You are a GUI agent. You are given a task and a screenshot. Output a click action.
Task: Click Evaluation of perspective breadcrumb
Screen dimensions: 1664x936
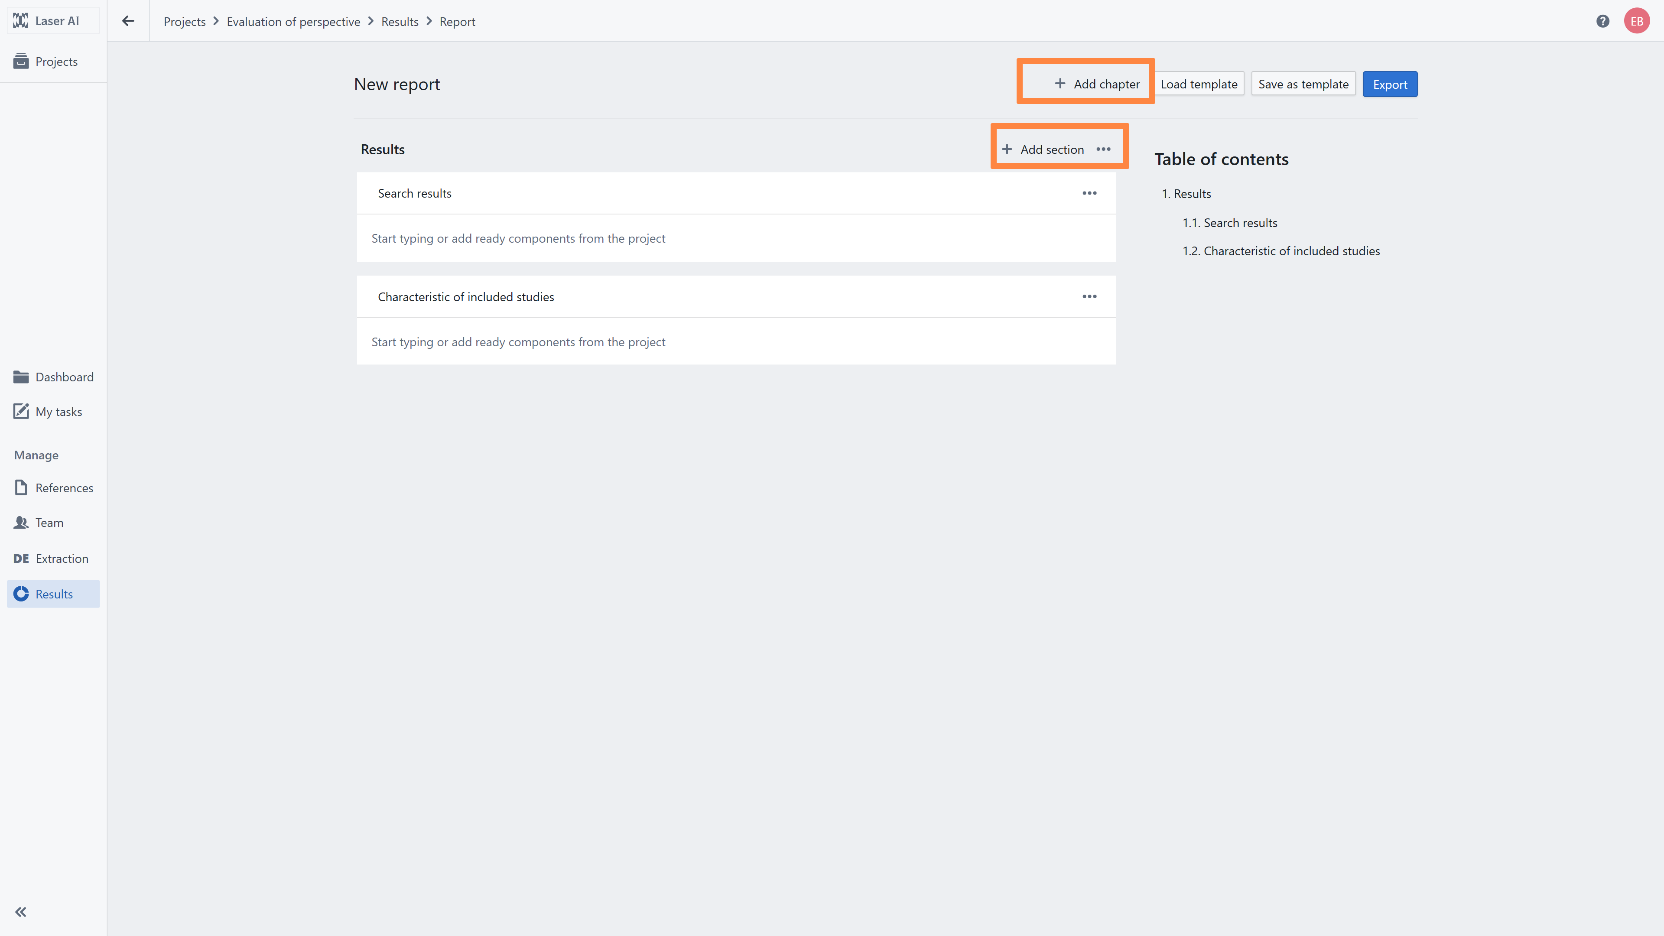coord(292,21)
